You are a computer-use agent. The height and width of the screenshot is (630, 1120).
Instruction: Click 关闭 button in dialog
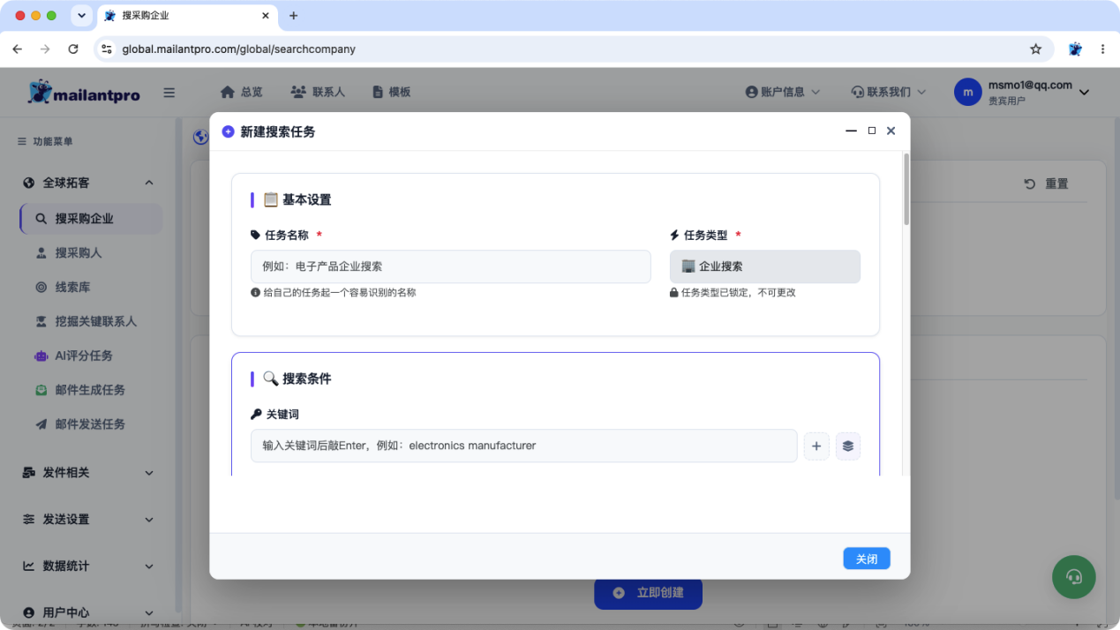[x=867, y=559]
